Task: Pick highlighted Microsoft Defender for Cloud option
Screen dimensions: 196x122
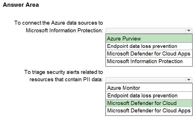Action: [142, 103]
